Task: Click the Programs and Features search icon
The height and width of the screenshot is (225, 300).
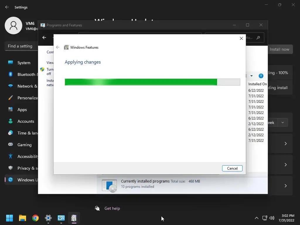Action: coord(258,38)
